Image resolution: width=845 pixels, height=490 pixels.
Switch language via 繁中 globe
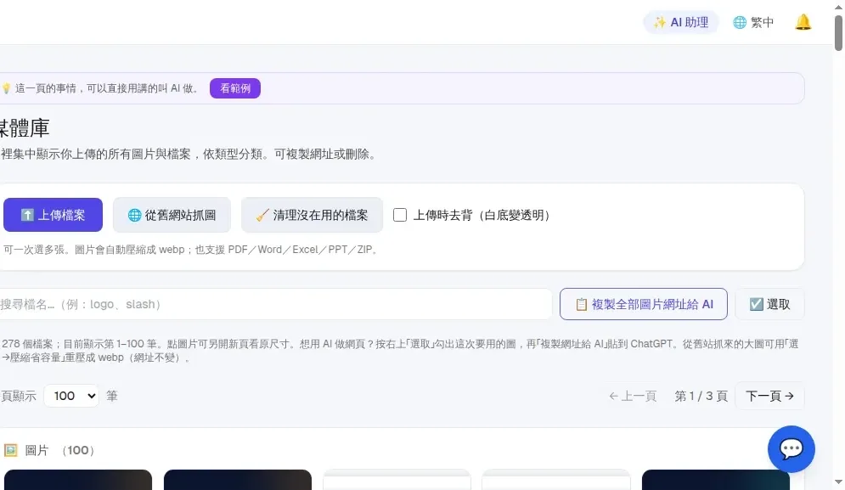[753, 22]
